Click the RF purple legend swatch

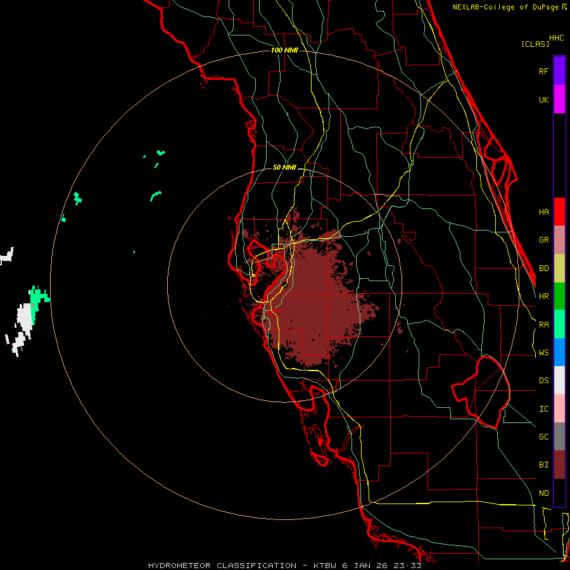pos(559,71)
